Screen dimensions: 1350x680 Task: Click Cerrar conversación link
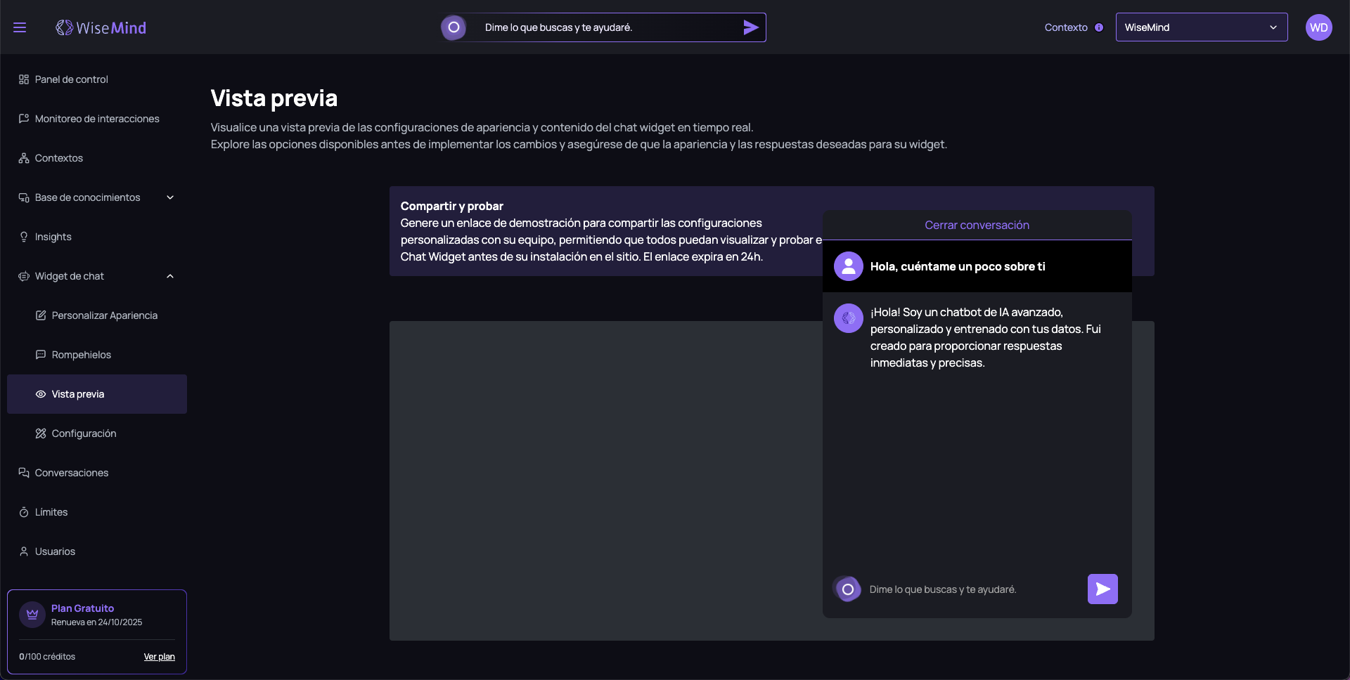coord(977,225)
